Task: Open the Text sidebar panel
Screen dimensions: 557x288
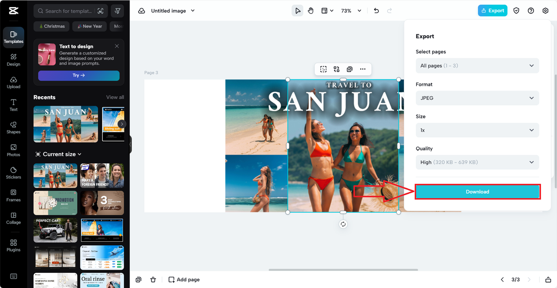Action: point(13,105)
